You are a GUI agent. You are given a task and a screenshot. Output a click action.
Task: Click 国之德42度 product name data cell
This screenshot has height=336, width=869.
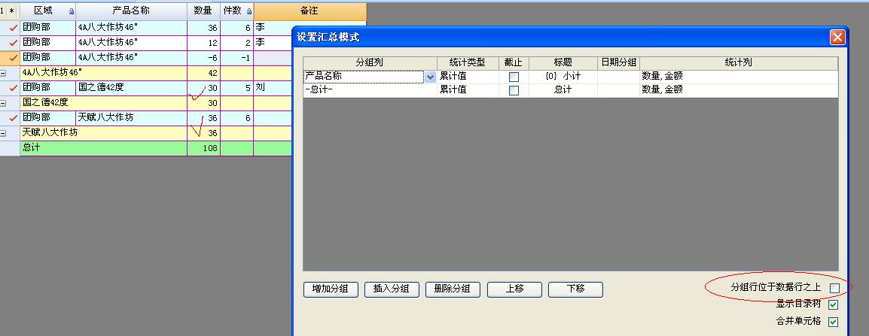131,88
